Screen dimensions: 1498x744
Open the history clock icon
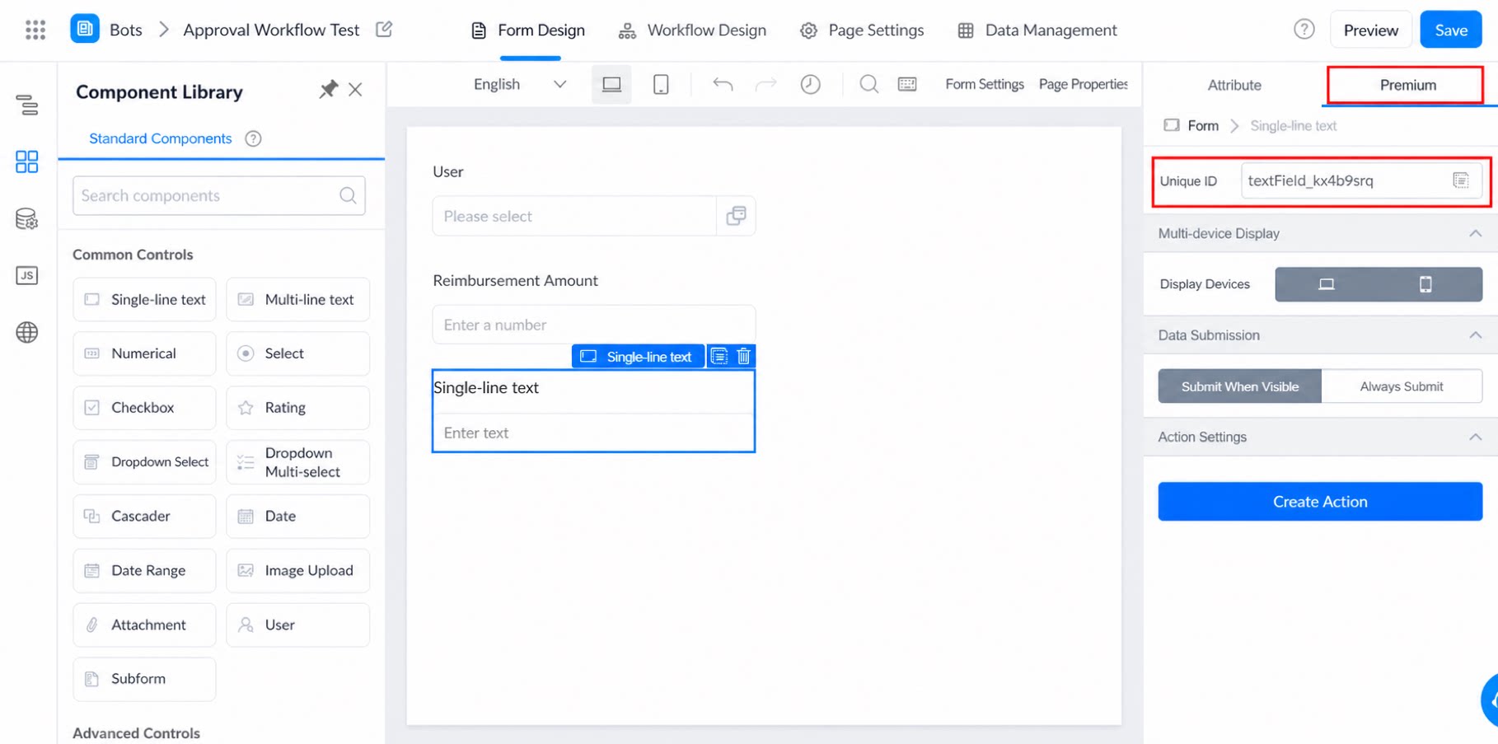[x=810, y=84]
